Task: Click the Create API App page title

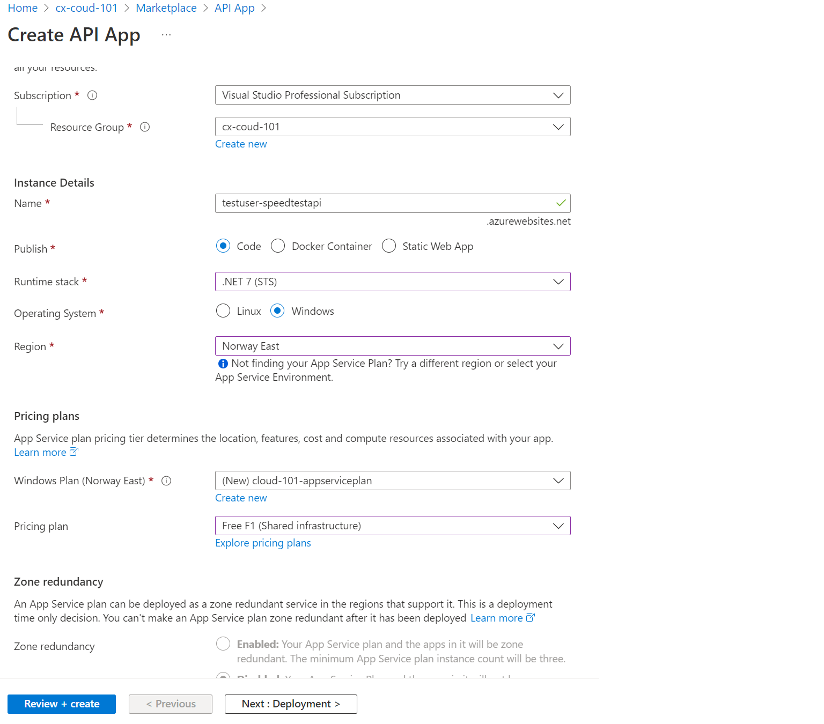Action: point(74,35)
